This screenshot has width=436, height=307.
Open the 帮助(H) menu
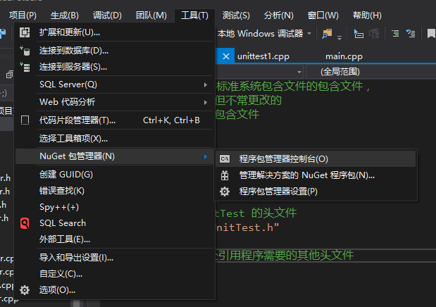(367, 15)
